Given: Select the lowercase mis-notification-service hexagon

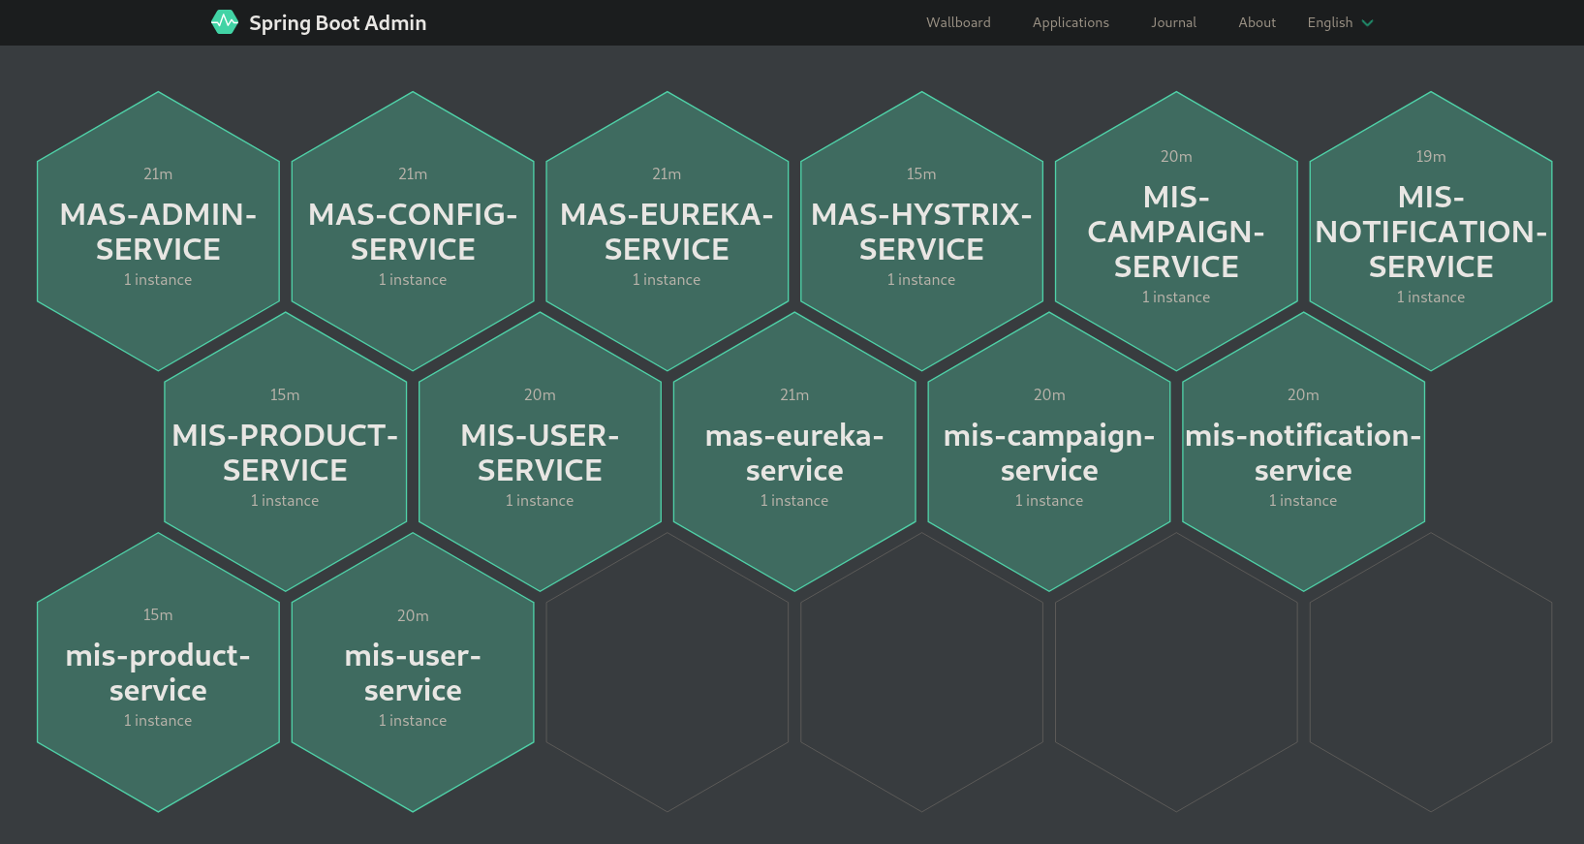Looking at the screenshot, I should click(1303, 452).
